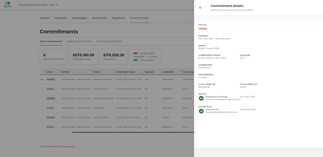The image size is (323, 157).
Task: Open the Privacy policy link
Action: point(68,146)
